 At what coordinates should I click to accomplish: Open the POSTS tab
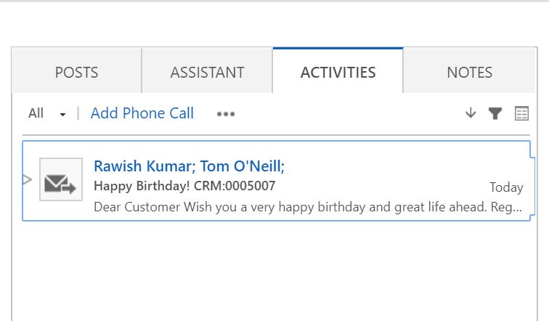click(x=76, y=72)
